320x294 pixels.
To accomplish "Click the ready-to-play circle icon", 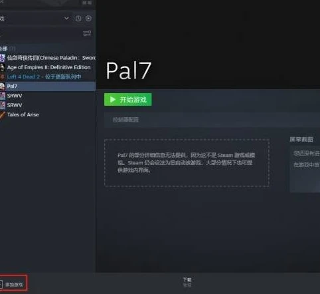I will click(88, 19).
